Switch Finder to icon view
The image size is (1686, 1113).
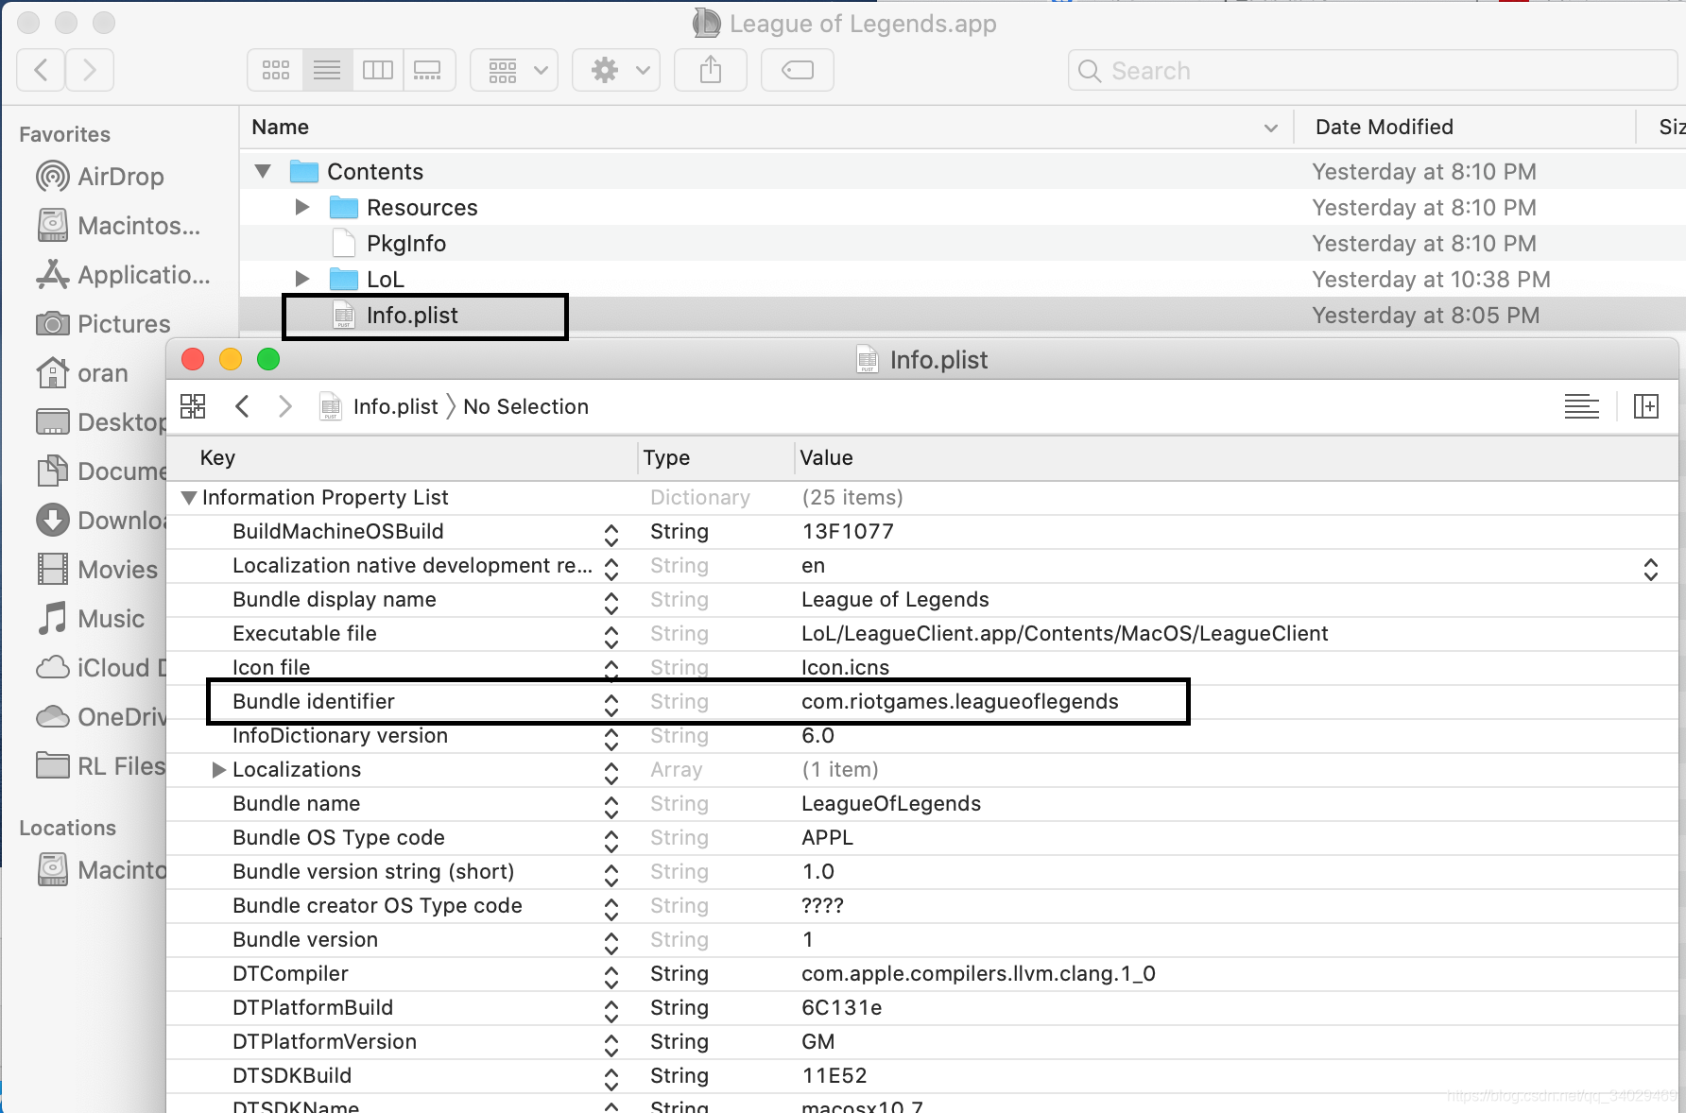[x=275, y=70]
